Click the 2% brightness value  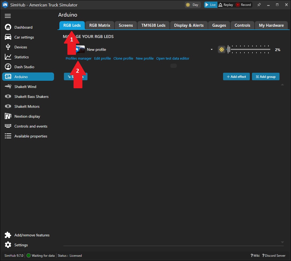click(x=278, y=50)
